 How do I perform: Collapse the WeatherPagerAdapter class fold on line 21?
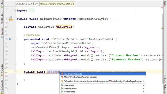point(15,72)
